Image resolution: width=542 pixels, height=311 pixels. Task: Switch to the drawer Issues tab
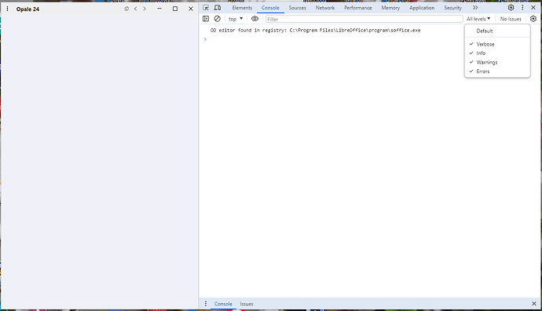point(247,304)
